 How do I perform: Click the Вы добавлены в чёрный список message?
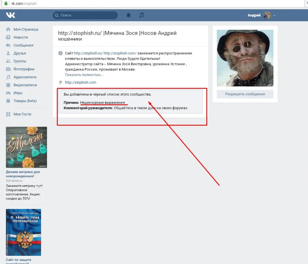[107, 94]
